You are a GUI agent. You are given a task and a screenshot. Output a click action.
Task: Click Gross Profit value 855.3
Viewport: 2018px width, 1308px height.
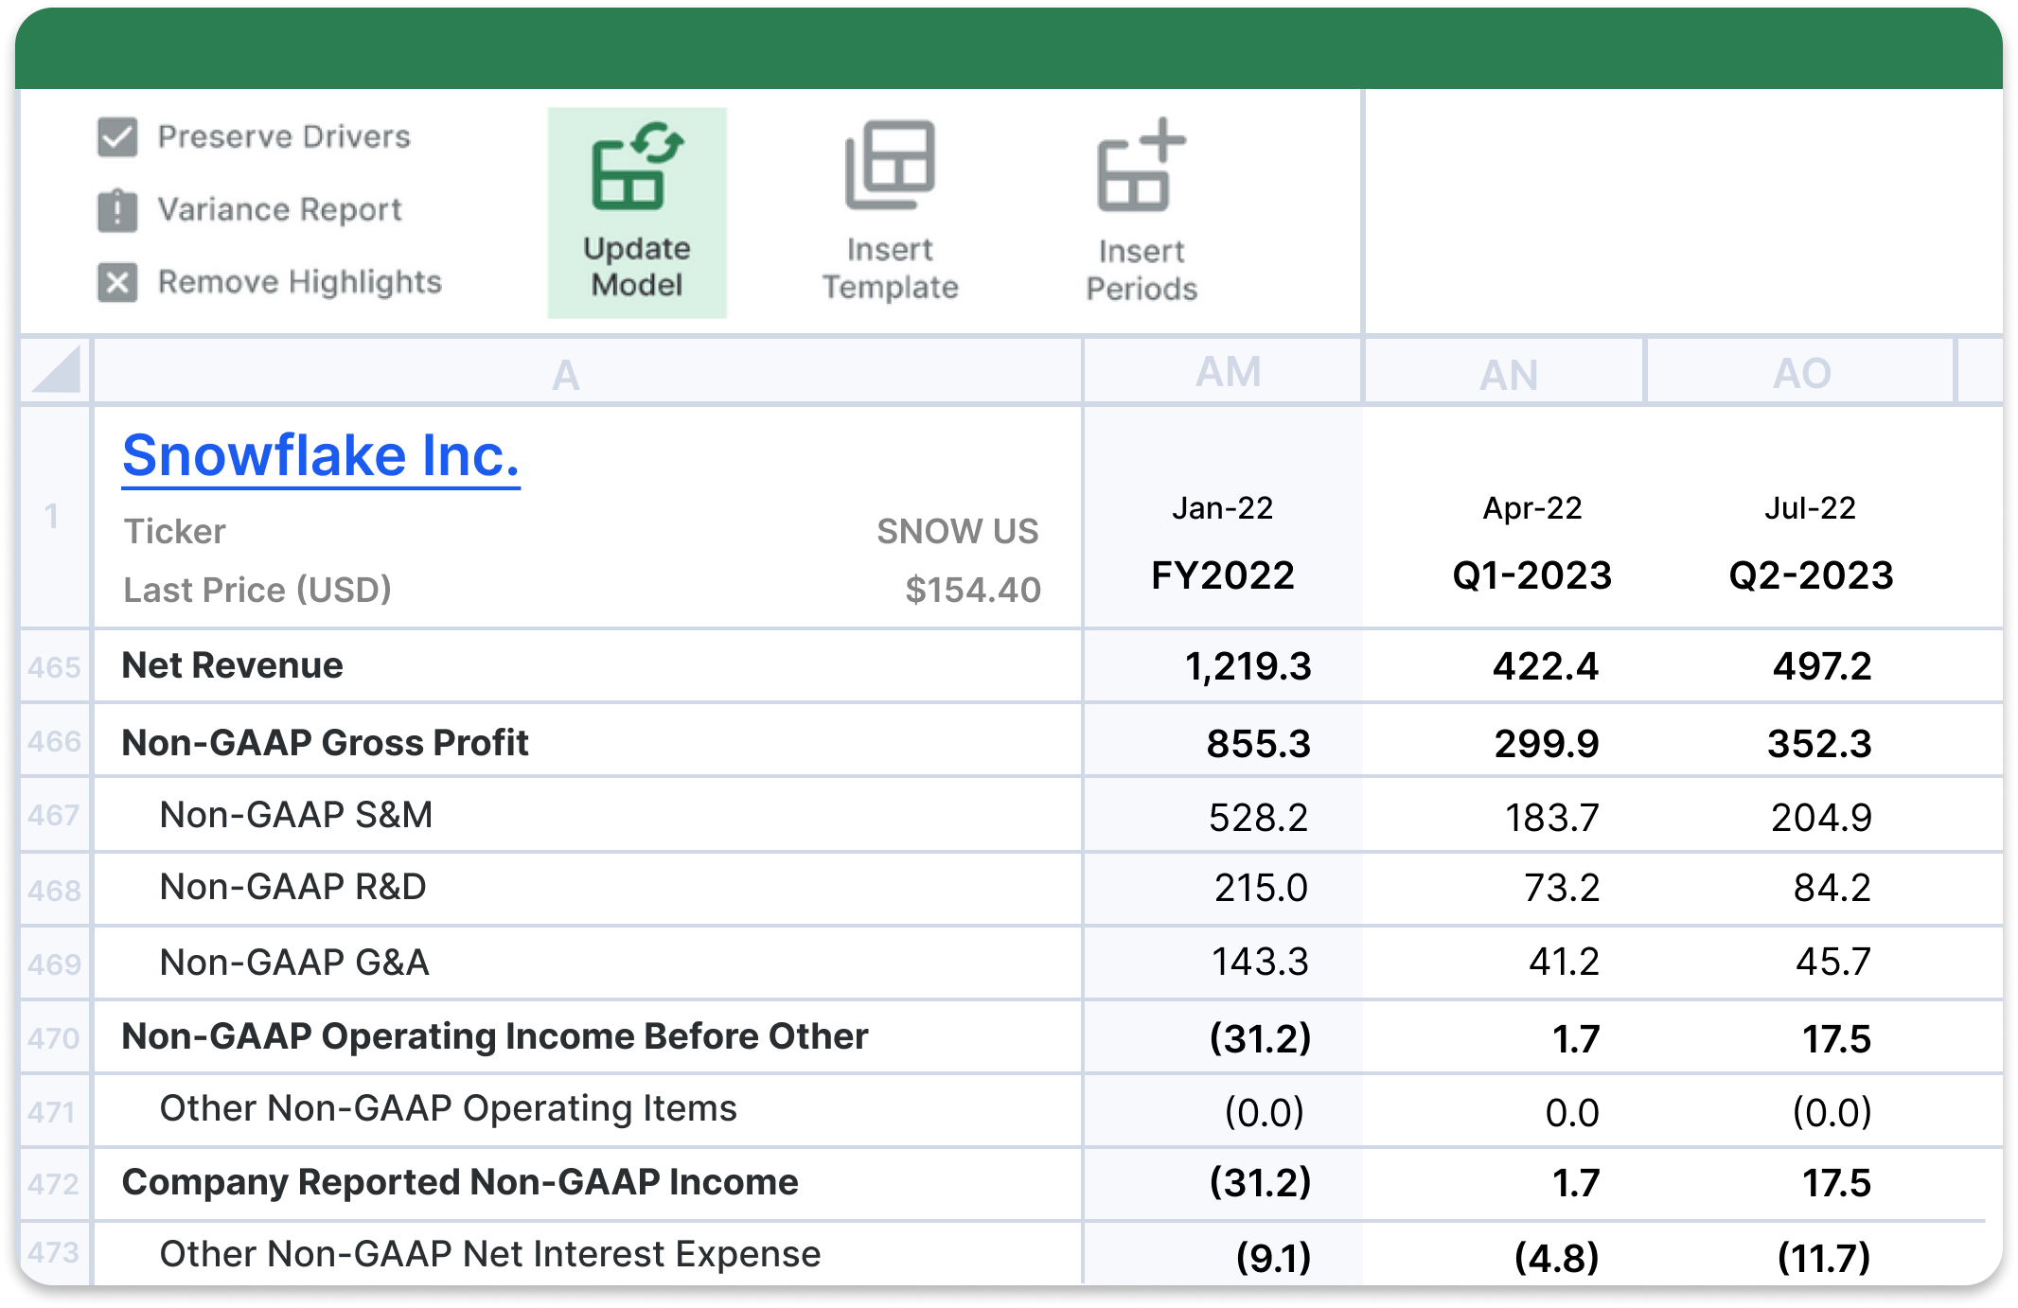[x=1258, y=744]
